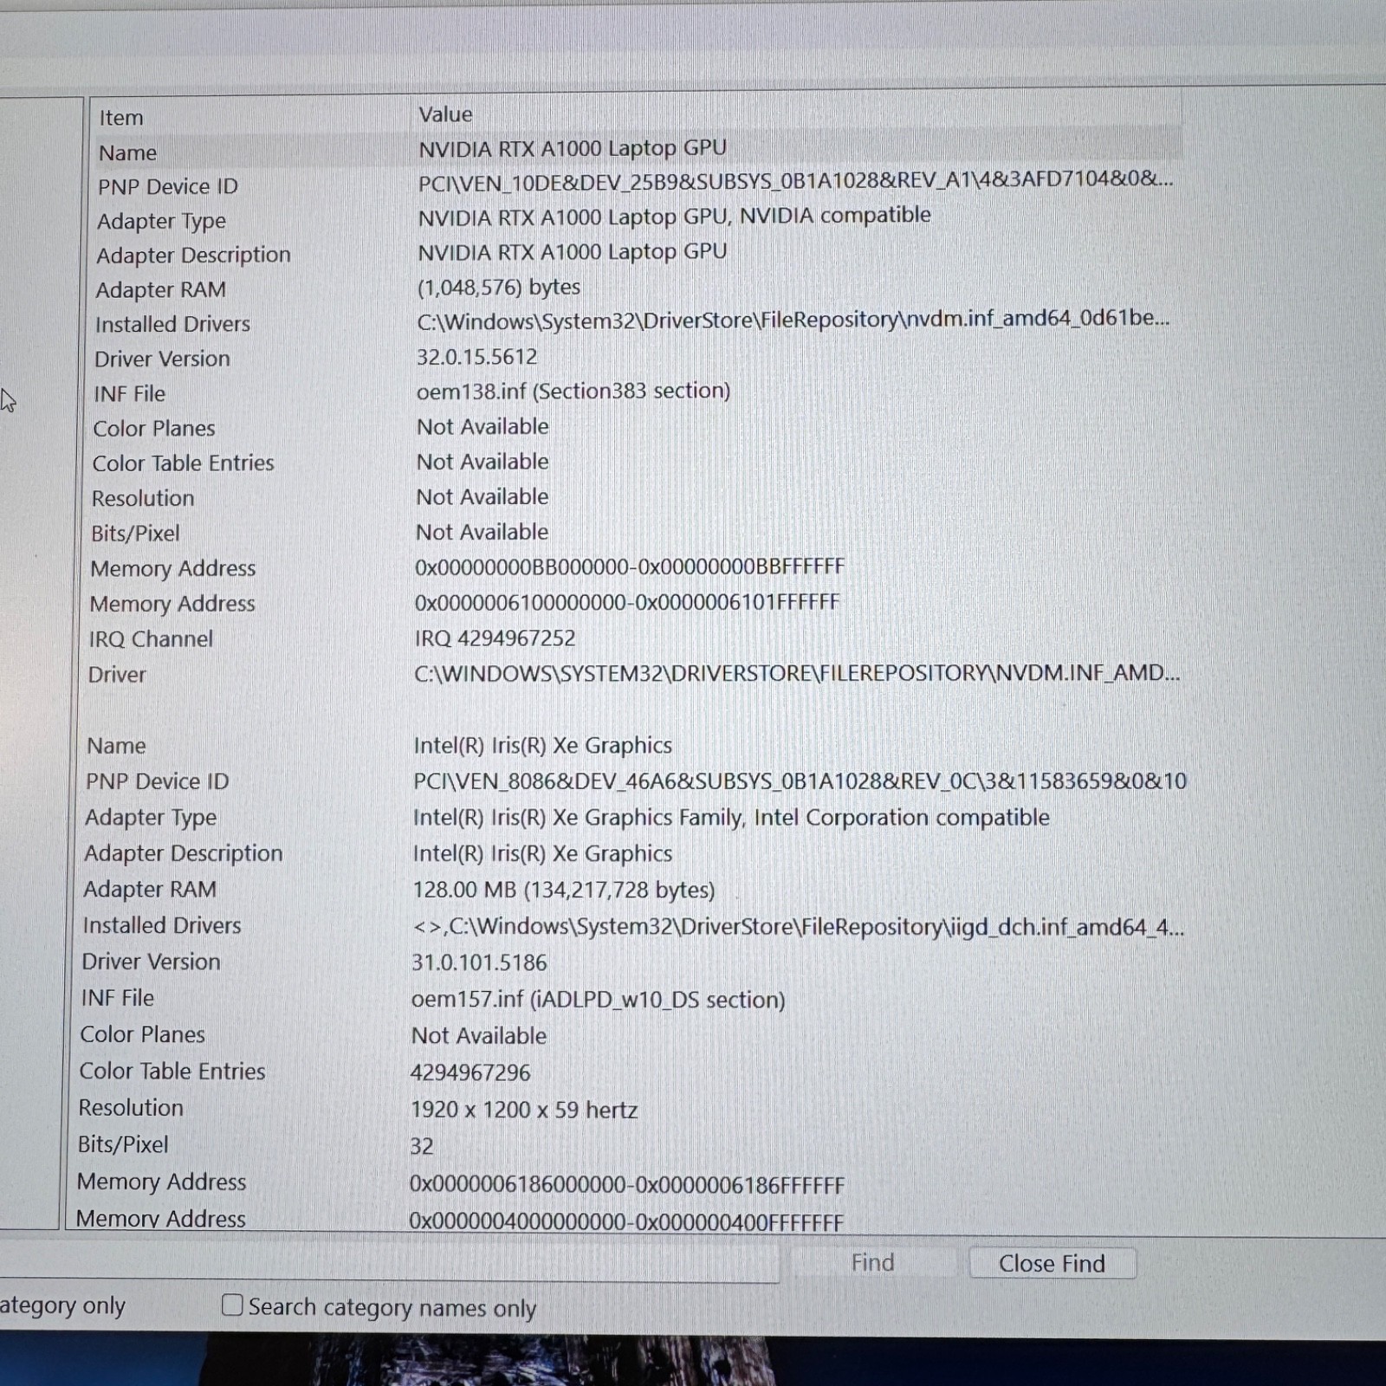Select resolution '1920 x 1200 x 59 hertz'
Screen dimensions: 1386x1386
pos(524,1111)
